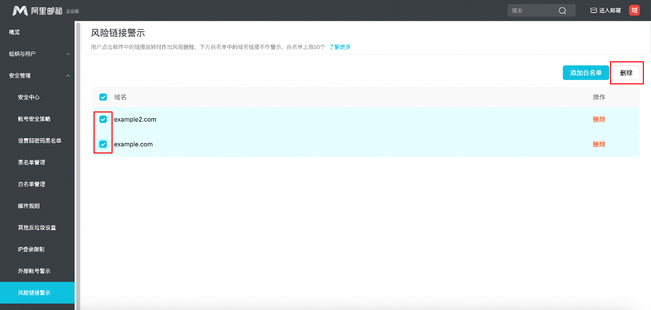Click the sidebar vertical scrollbar

coord(78,166)
